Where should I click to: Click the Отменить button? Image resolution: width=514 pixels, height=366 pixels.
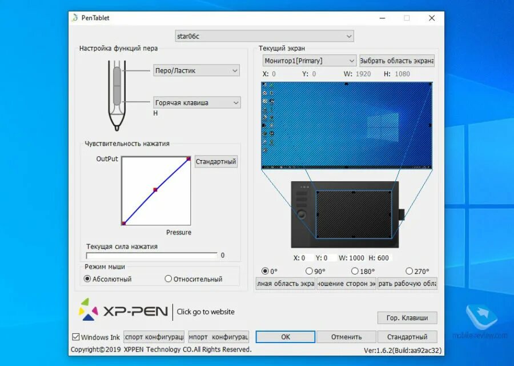[346, 337]
